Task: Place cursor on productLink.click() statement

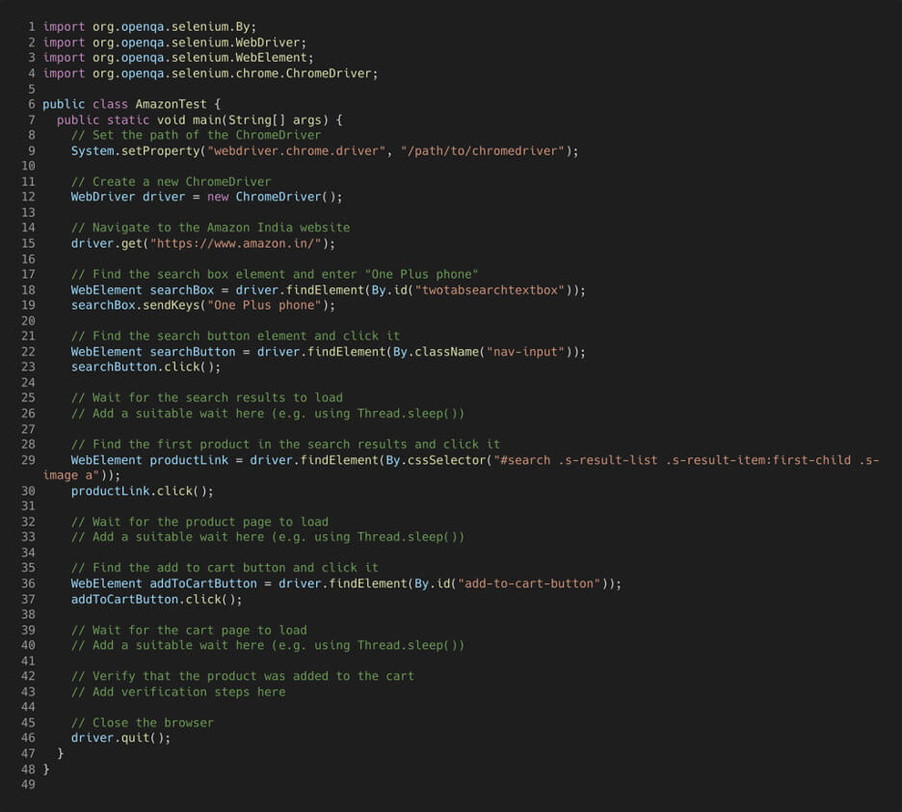Action: click(142, 491)
